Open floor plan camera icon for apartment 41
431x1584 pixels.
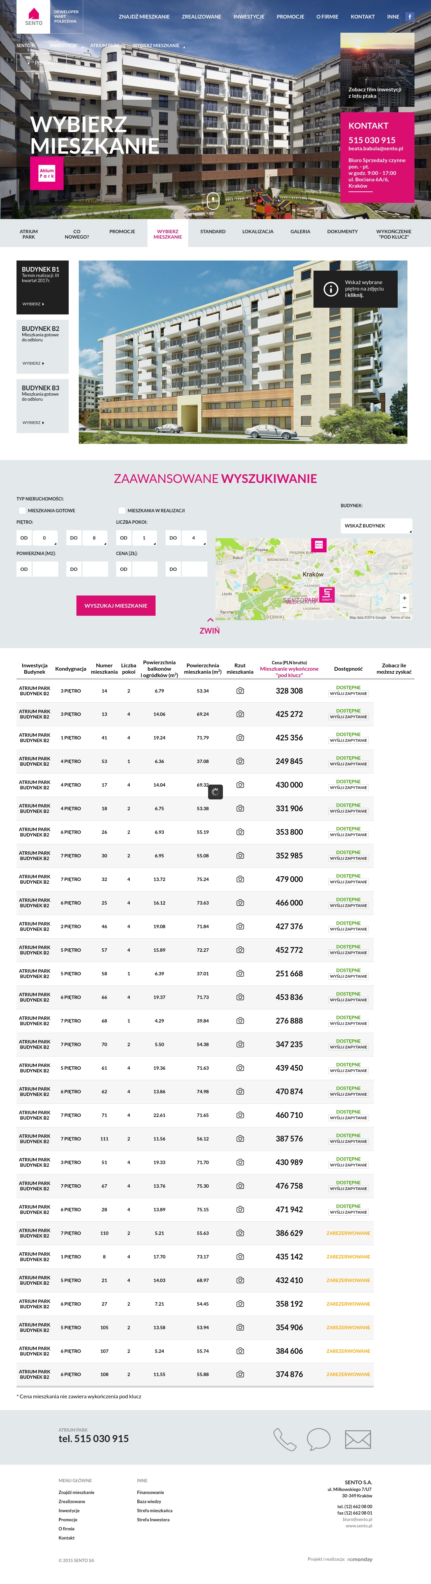[240, 738]
